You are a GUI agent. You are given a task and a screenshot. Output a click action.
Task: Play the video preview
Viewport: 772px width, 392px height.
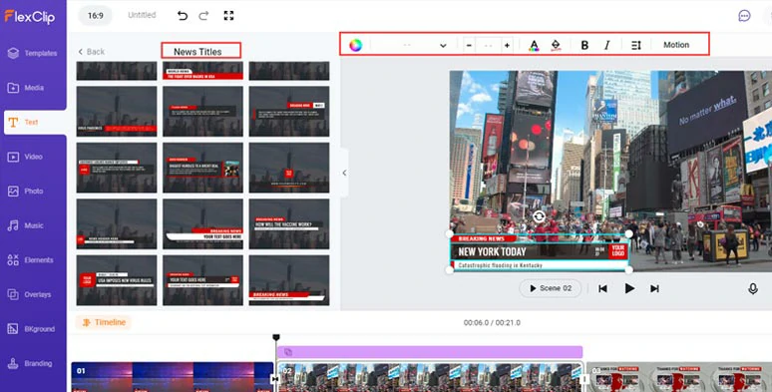(629, 288)
